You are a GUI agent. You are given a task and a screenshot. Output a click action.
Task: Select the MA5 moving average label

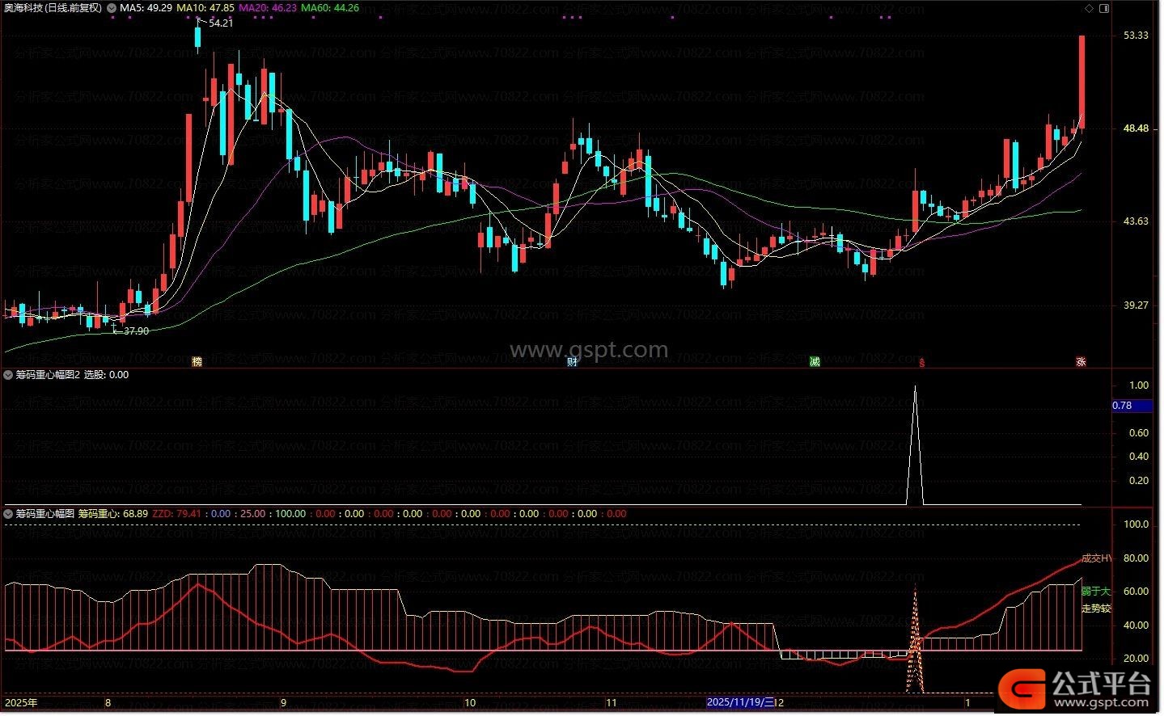146,8
